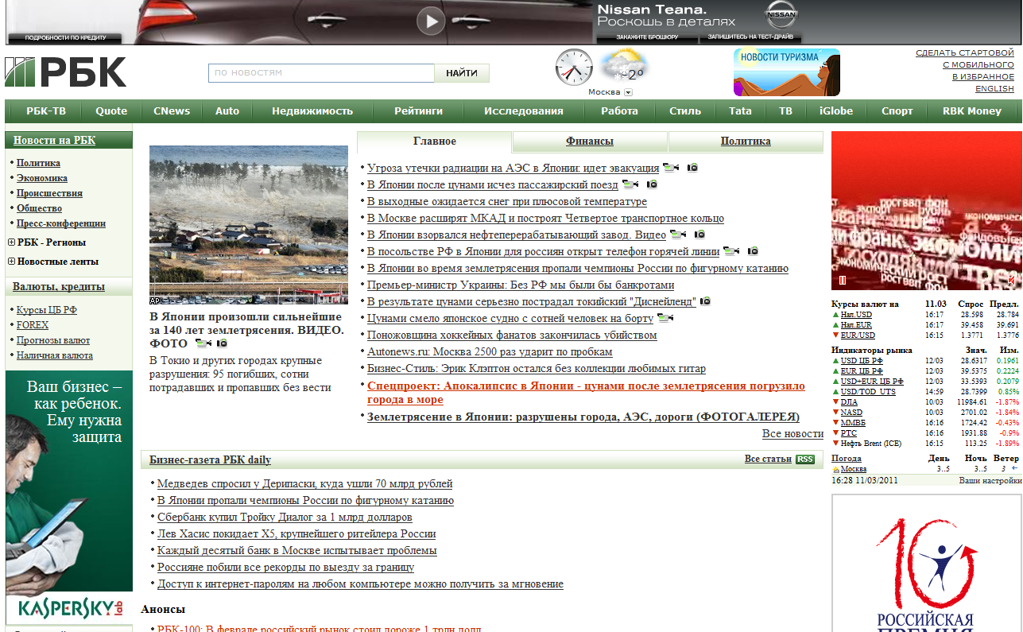Viewport: 1023px width, 632px height.
Task: Click video icon under main earthquake story
Action: tap(203, 343)
